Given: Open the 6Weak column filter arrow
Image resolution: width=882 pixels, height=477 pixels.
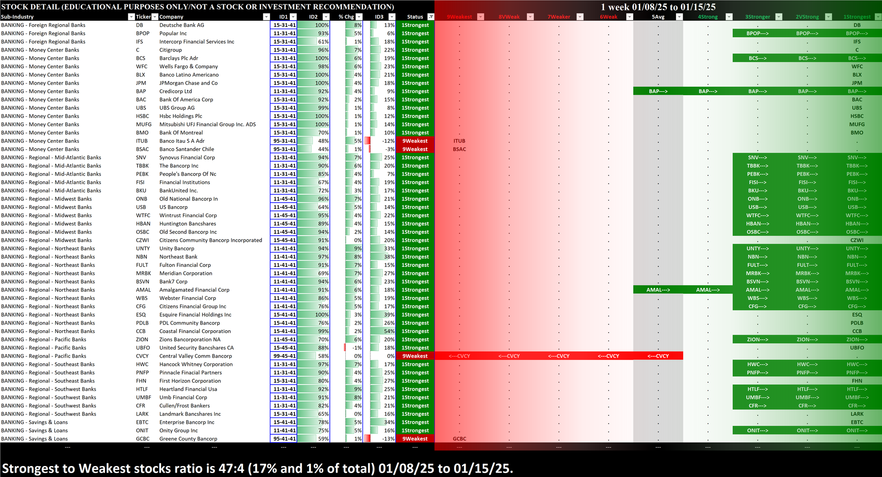Looking at the screenshot, I should (x=630, y=17).
